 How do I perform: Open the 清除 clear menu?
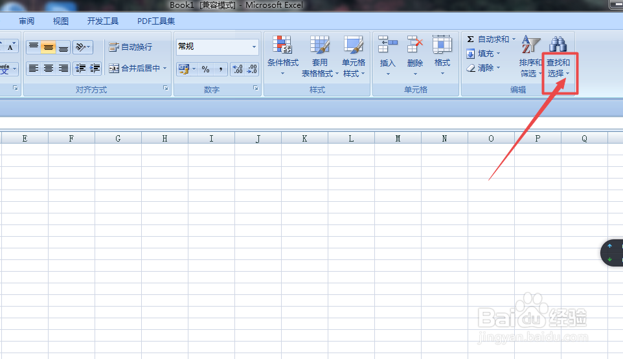483,68
